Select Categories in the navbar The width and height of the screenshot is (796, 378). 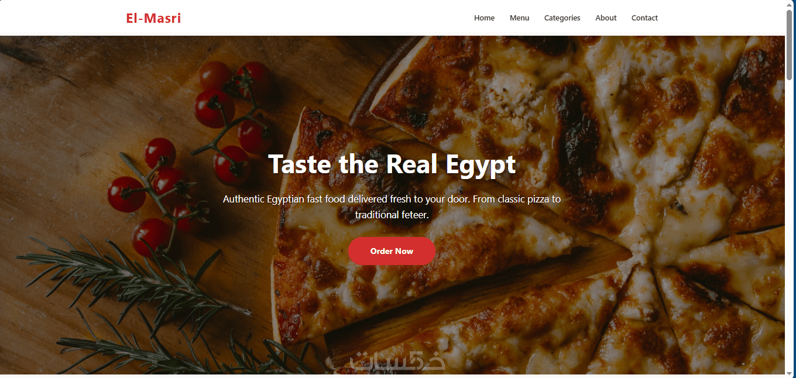tap(562, 18)
